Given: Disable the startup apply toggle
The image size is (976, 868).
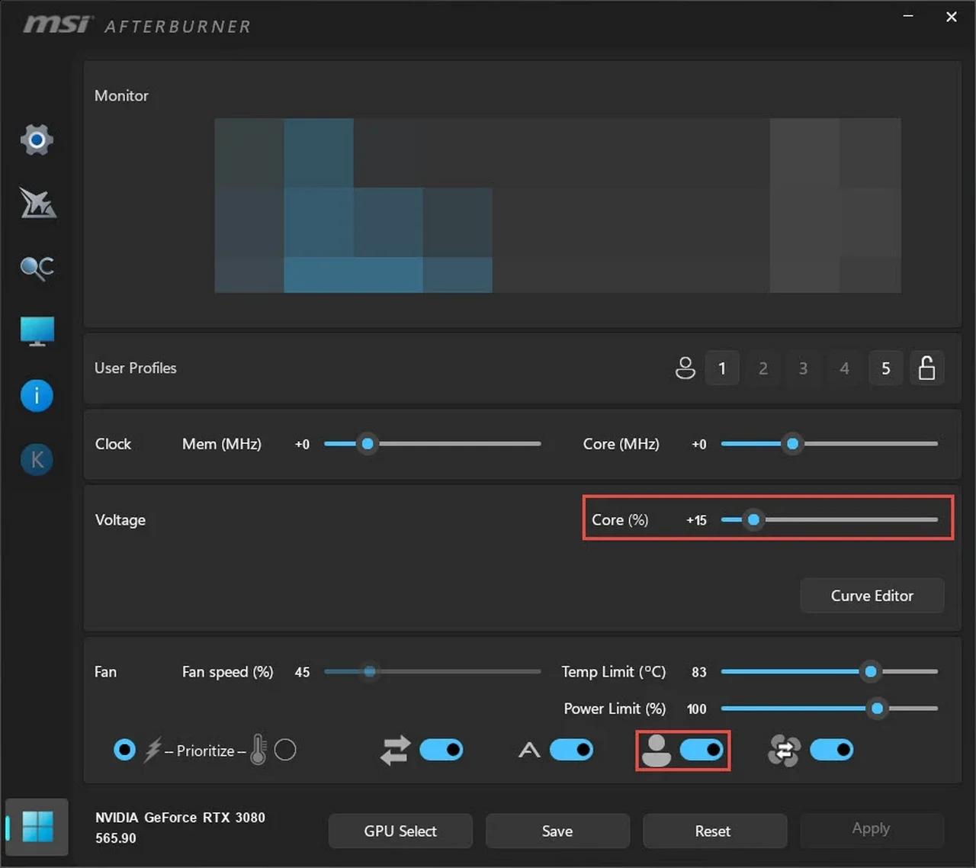Looking at the screenshot, I should [x=701, y=750].
